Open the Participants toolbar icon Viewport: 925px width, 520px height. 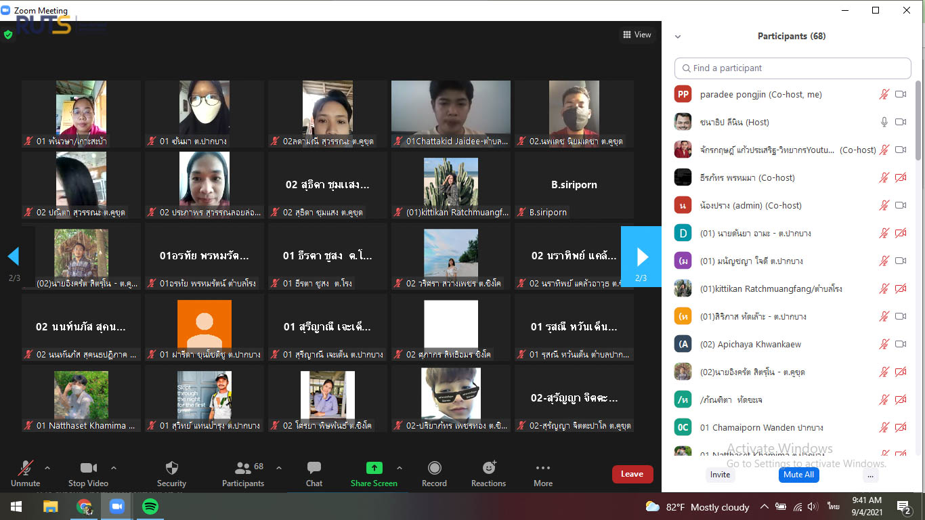[243, 468]
